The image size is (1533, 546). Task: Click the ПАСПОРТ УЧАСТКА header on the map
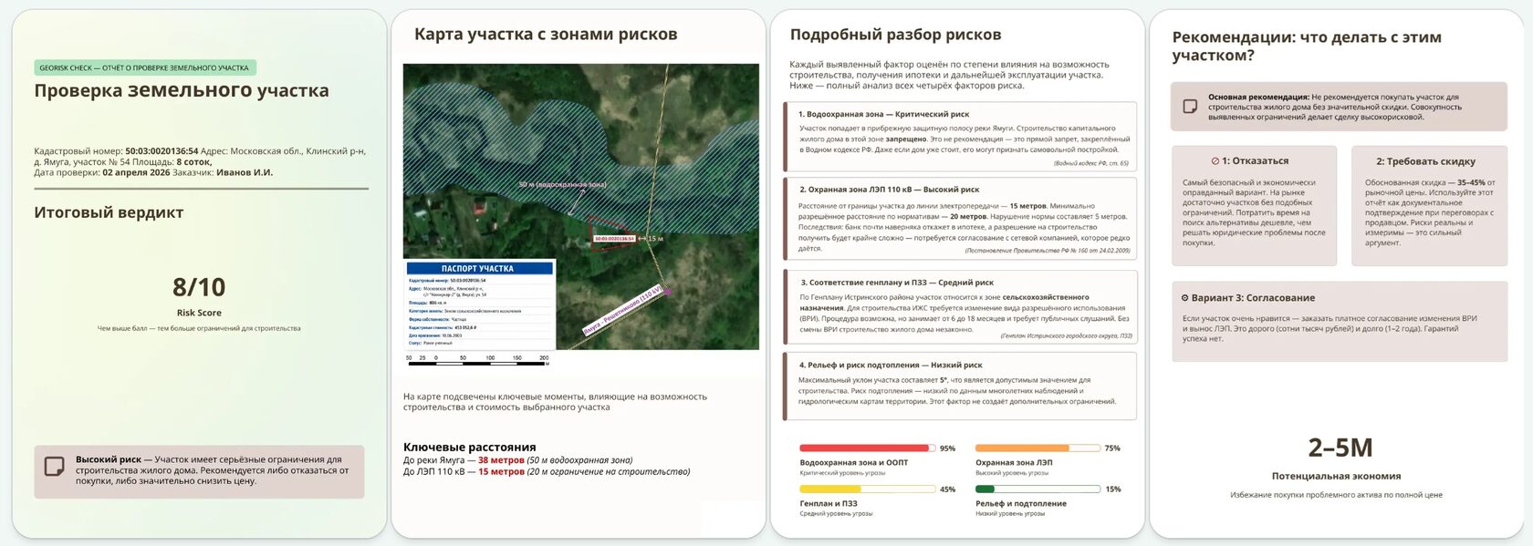pos(478,269)
